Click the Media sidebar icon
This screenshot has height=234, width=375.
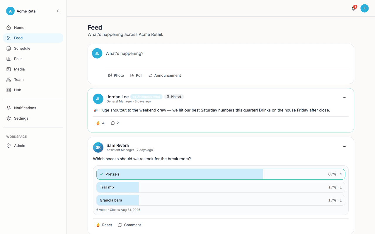(x=8, y=69)
